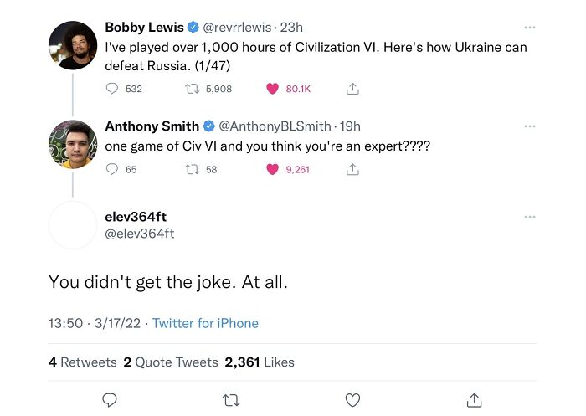586x416 pixels.
Task: Retweet the elev364ft tweet
Action: (x=230, y=400)
